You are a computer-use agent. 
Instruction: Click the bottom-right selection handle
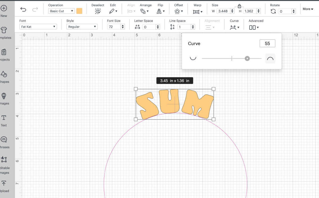pos(213,119)
